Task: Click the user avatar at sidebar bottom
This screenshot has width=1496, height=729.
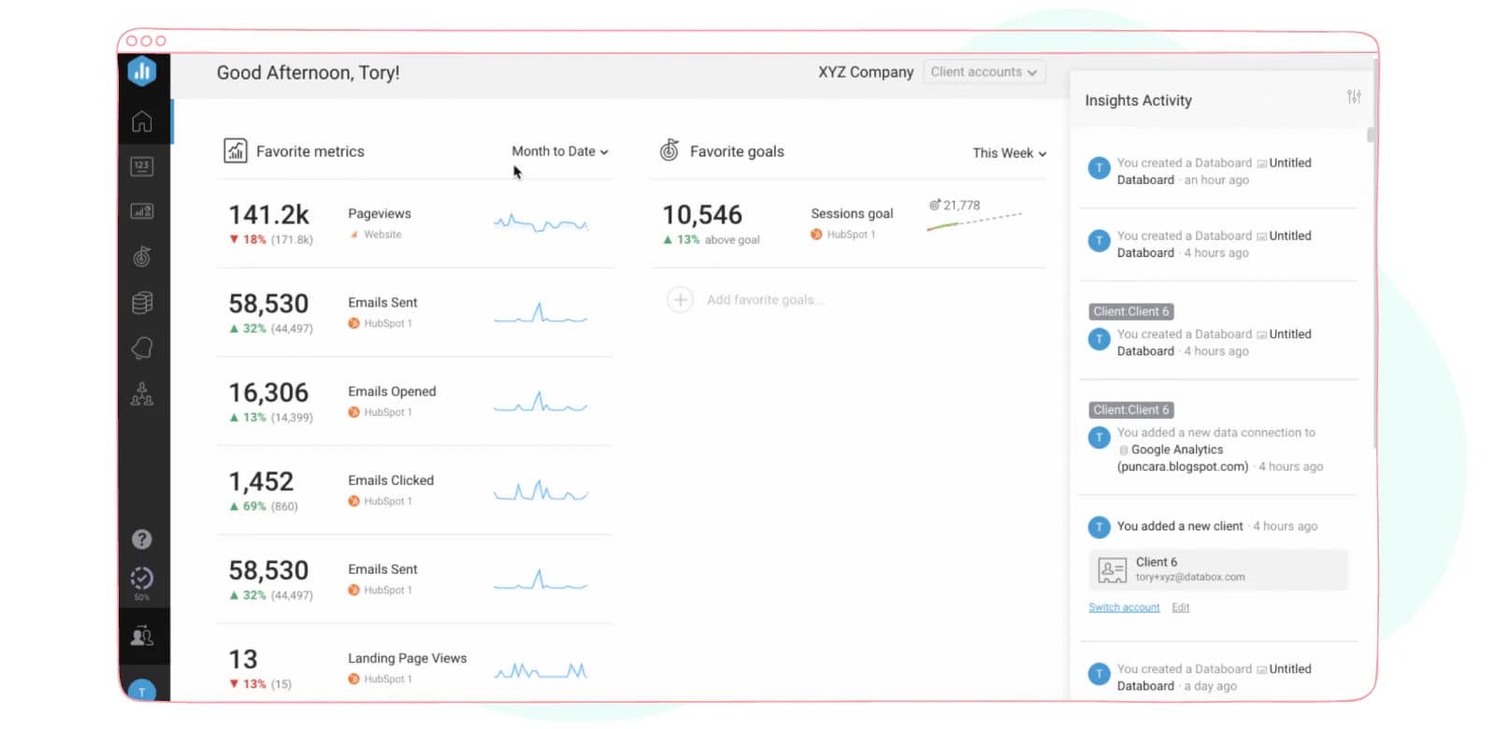Action: [x=142, y=690]
